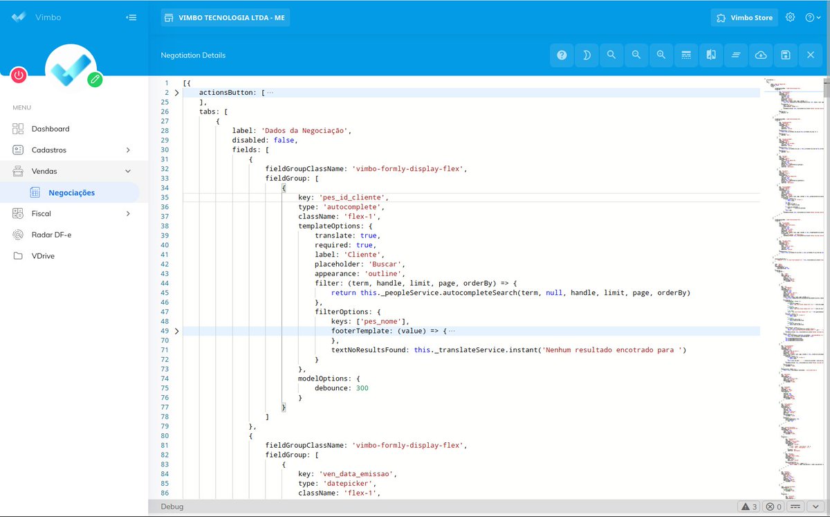Image resolution: width=830 pixels, height=517 pixels.
Task: Open the help dropdown in header
Action: point(813,17)
